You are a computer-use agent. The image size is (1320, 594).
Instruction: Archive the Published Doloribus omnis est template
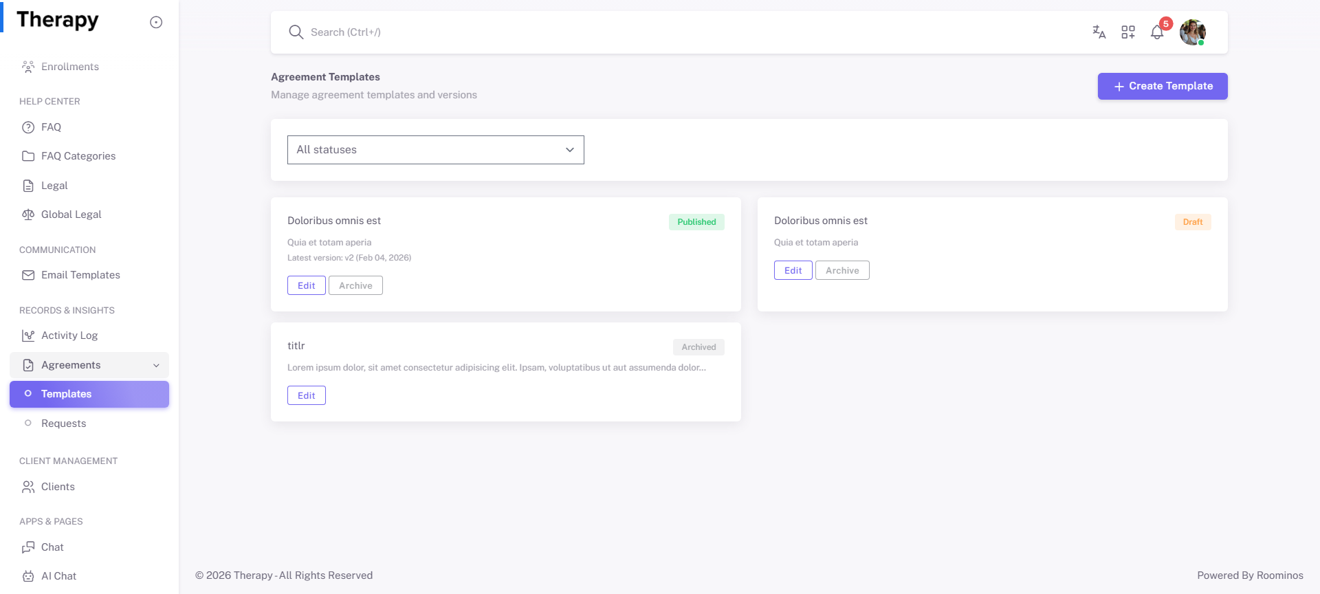355,285
